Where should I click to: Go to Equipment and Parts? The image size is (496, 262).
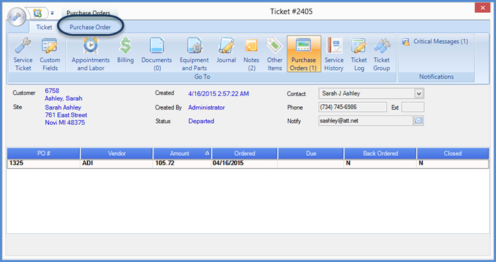194,54
